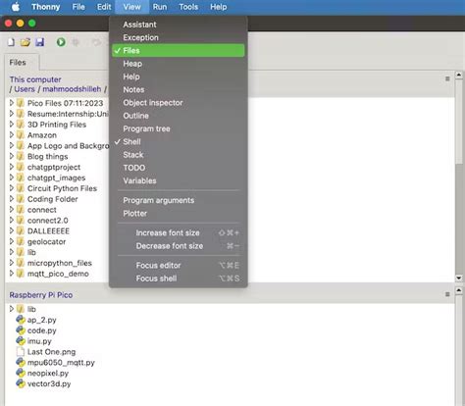Toggle the Plotter view
The height and width of the screenshot is (406, 465).
pyautogui.click(x=179, y=214)
